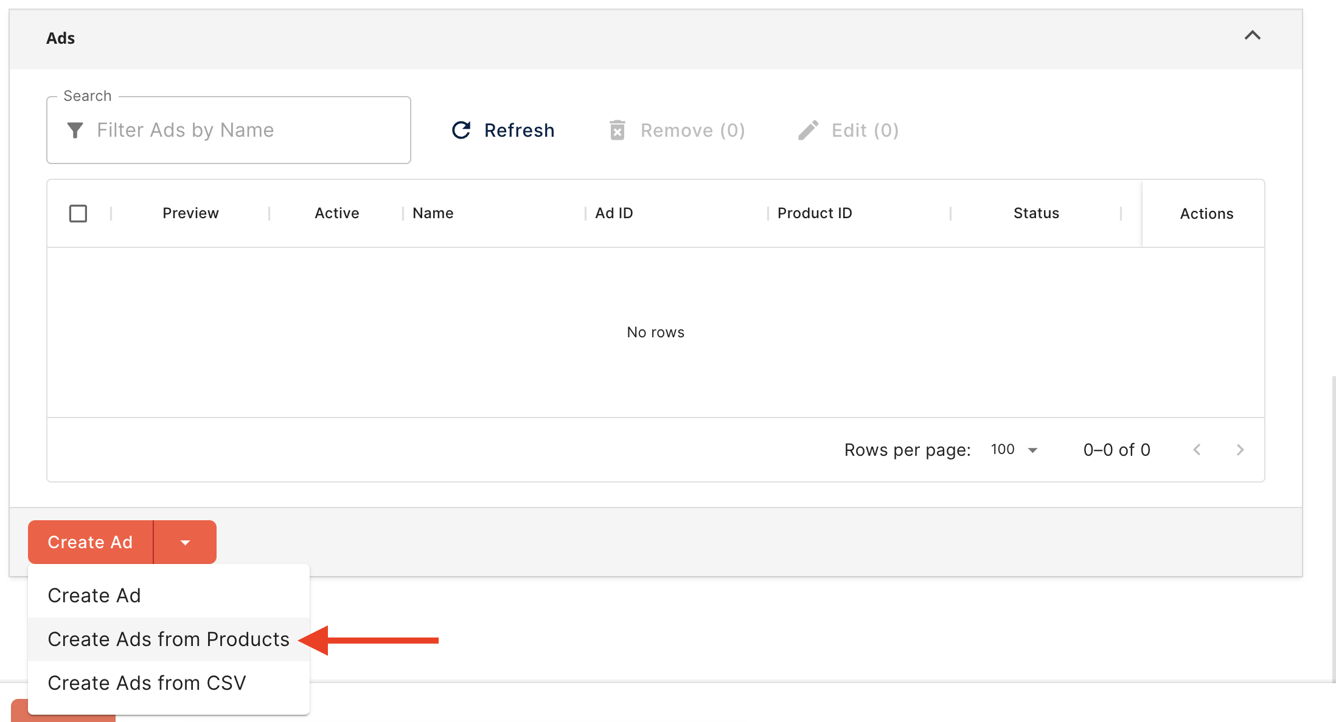Screen dimensions: 1336x722
Task: Click the Refresh circular arrow icon
Action: 461,130
